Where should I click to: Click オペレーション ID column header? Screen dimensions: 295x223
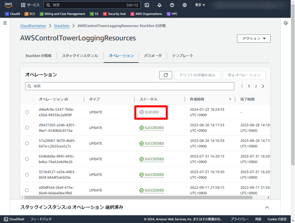click(53, 99)
